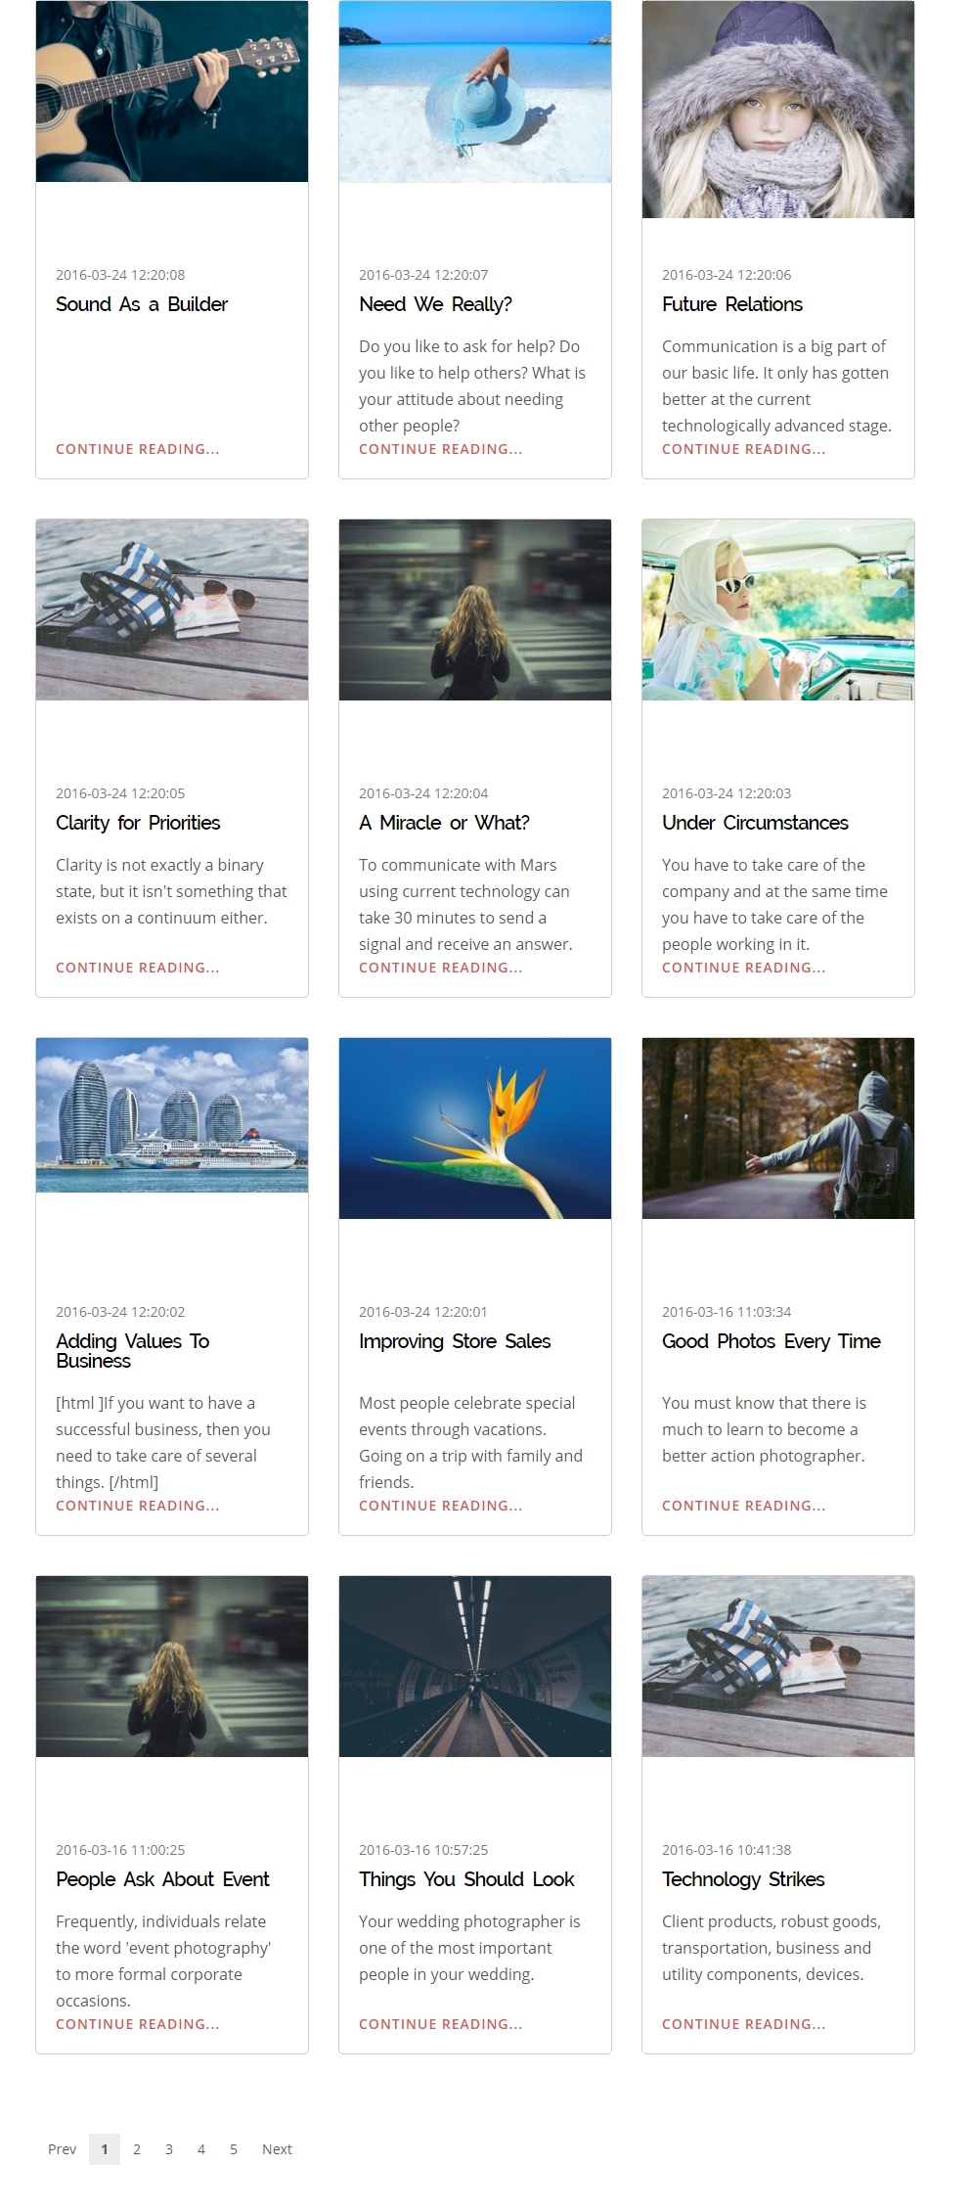The height and width of the screenshot is (2210, 970).
Task: Open the 'Sound As a Builder' article title
Action: [142, 304]
